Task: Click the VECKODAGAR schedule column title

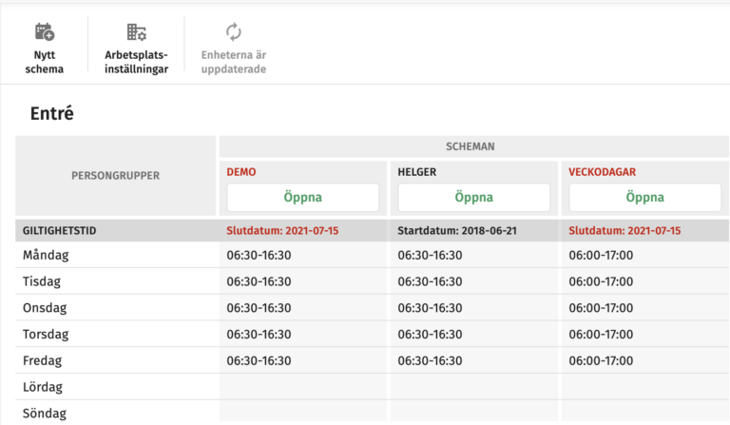Action: point(602,172)
